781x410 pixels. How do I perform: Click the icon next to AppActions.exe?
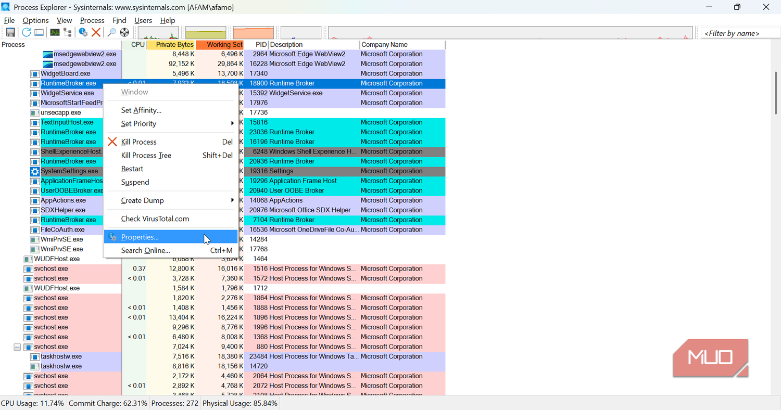pos(35,200)
